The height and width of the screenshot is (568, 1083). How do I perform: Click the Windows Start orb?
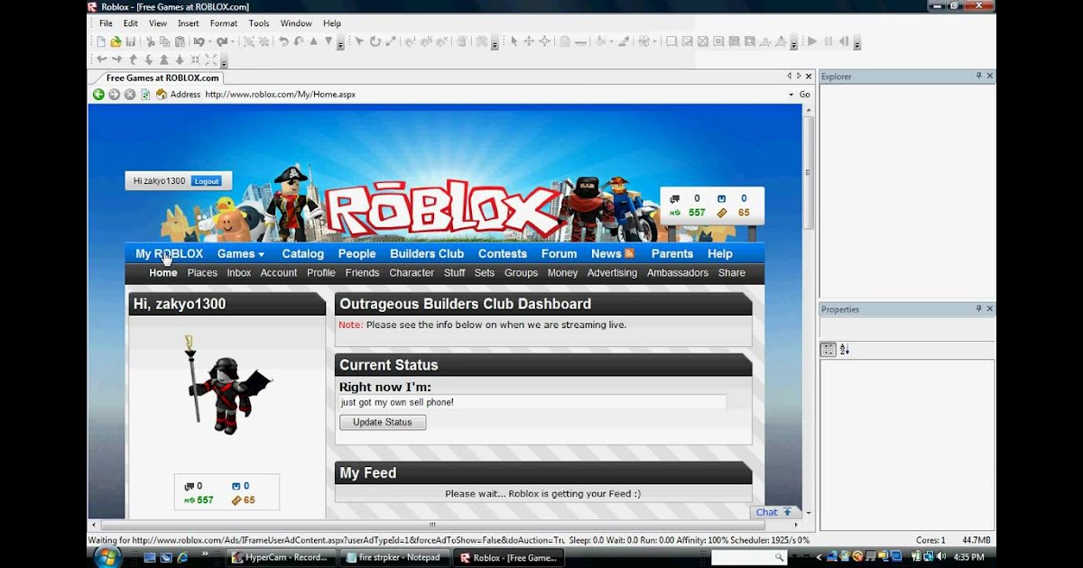tap(106, 557)
